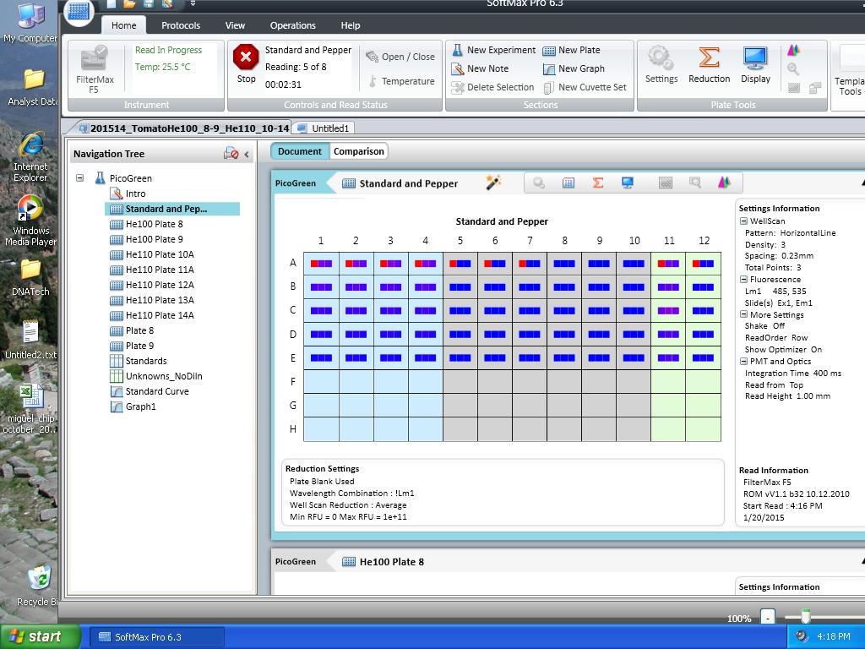Collapse the PicoGreen tree node
Viewport: 865px width, 649px height.
click(x=80, y=178)
